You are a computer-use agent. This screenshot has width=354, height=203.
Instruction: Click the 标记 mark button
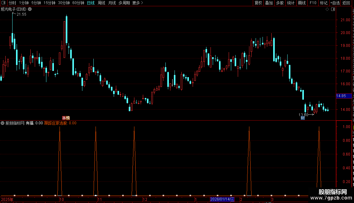(x=324, y=3)
